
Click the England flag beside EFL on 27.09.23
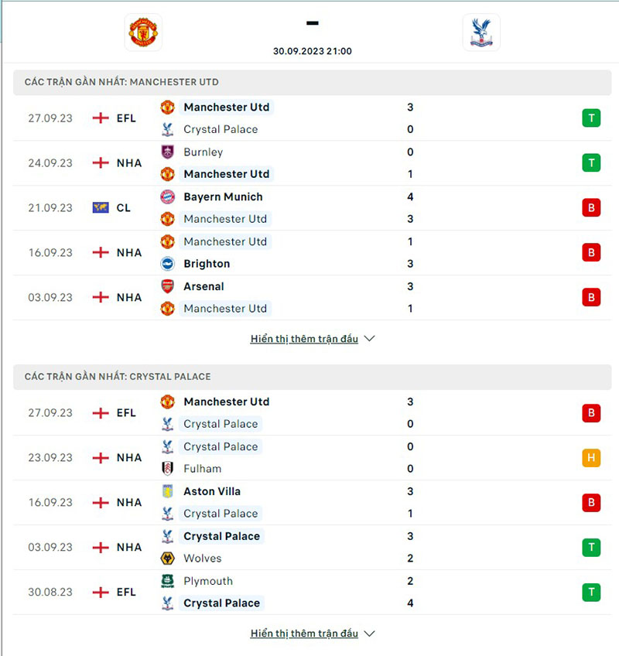[100, 118]
